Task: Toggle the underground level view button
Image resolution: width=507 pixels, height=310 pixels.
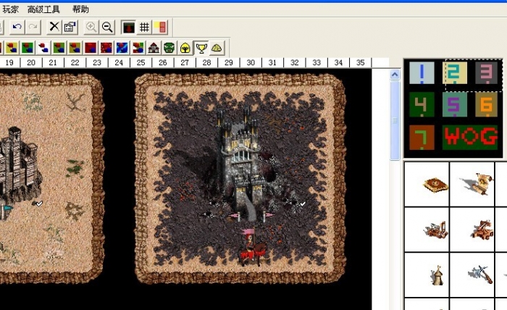Action: (x=129, y=27)
